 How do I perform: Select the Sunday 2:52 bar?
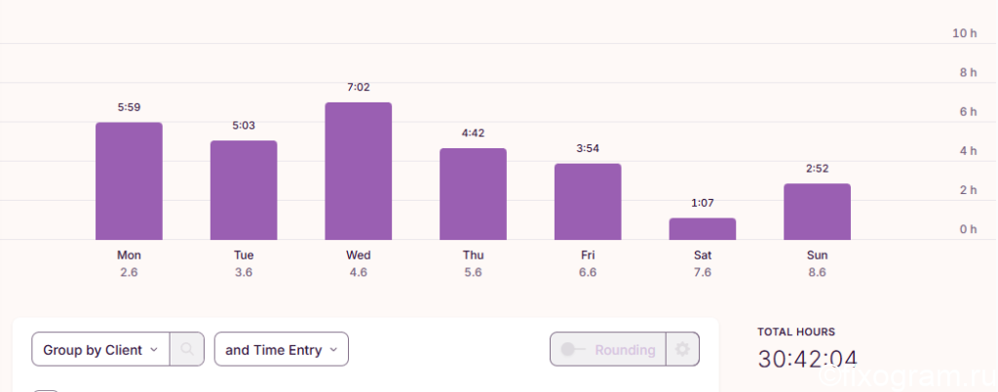click(x=818, y=212)
